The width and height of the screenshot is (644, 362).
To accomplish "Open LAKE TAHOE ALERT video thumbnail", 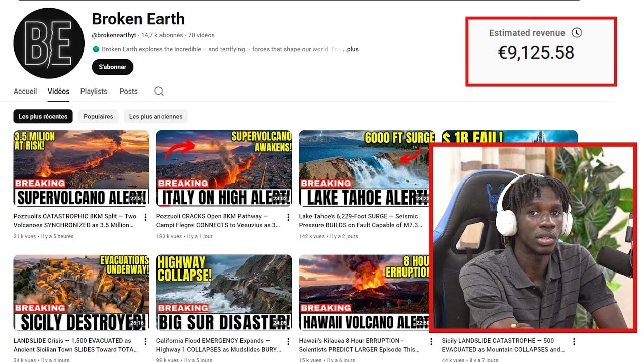I will pos(367,168).
